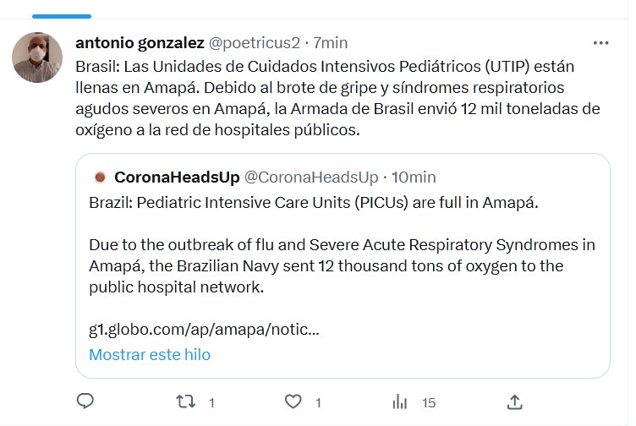View tweet analytics bar chart icon
Image resolution: width=636 pixels, height=426 pixels.
(401, 401)
